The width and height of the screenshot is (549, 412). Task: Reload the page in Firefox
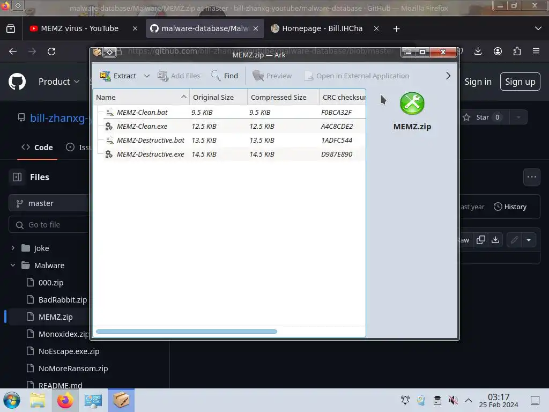click(x=51, y=51)
